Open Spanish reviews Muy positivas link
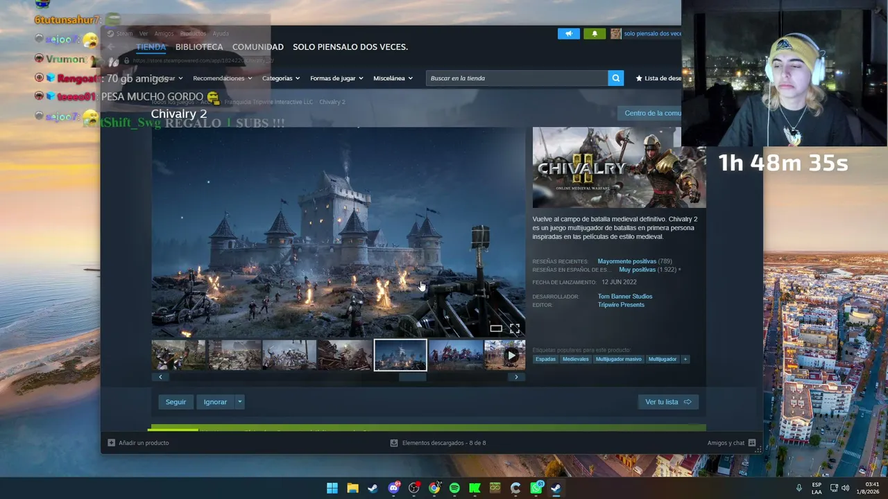Screen dimensions: 888x499 point(637,270)
